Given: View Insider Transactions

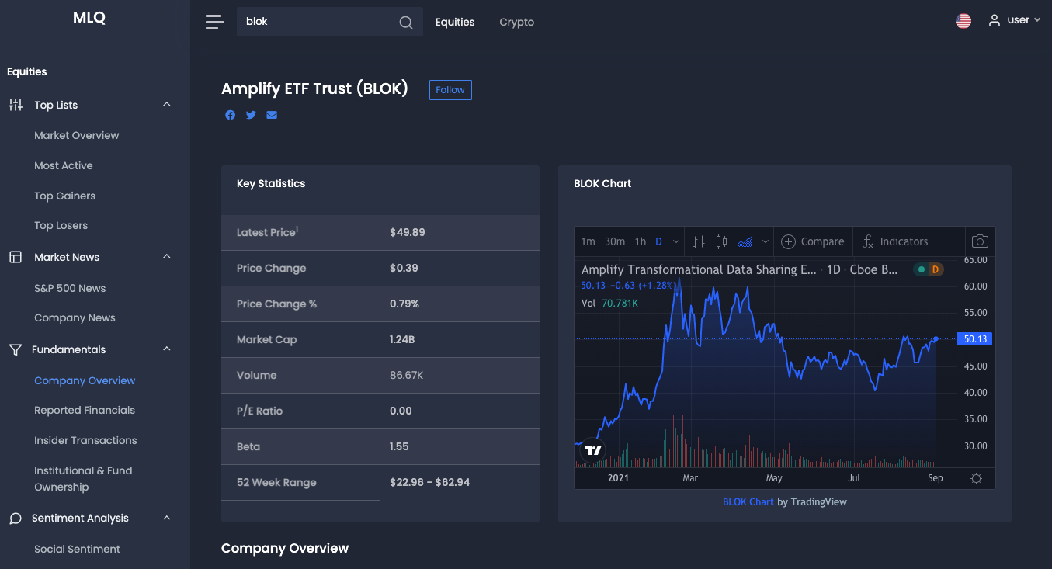Looking at the screenshot, I should click(85, 440).
